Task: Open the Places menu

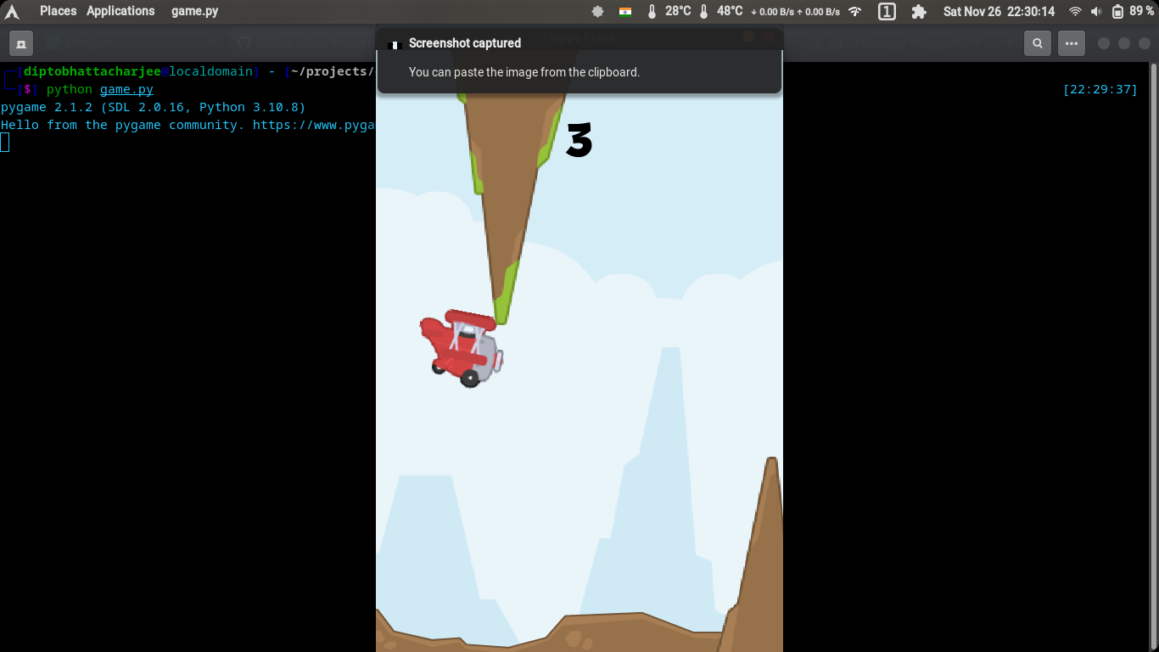Action: pyautogui.click(x=58, y=11)
